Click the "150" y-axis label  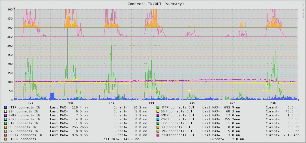coord(10,73)
